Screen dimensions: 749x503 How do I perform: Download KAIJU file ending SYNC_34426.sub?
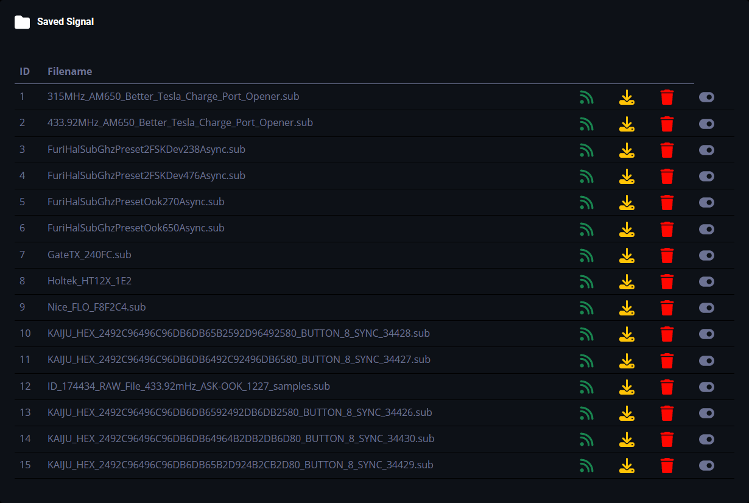(x=627, y=413)
